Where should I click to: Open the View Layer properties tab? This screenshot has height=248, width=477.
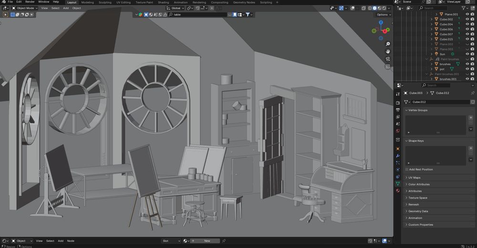coord(398,117)
